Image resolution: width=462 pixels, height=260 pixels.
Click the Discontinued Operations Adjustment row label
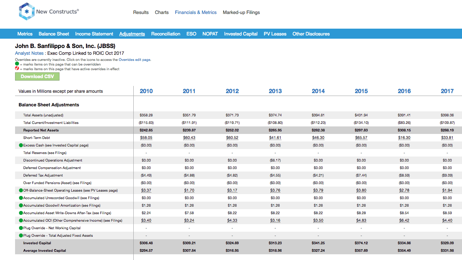pyautogui.click(x=53, y=160)
